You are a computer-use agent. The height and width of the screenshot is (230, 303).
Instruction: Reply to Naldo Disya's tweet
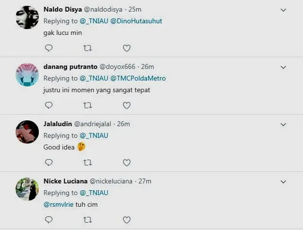[48, 48]
